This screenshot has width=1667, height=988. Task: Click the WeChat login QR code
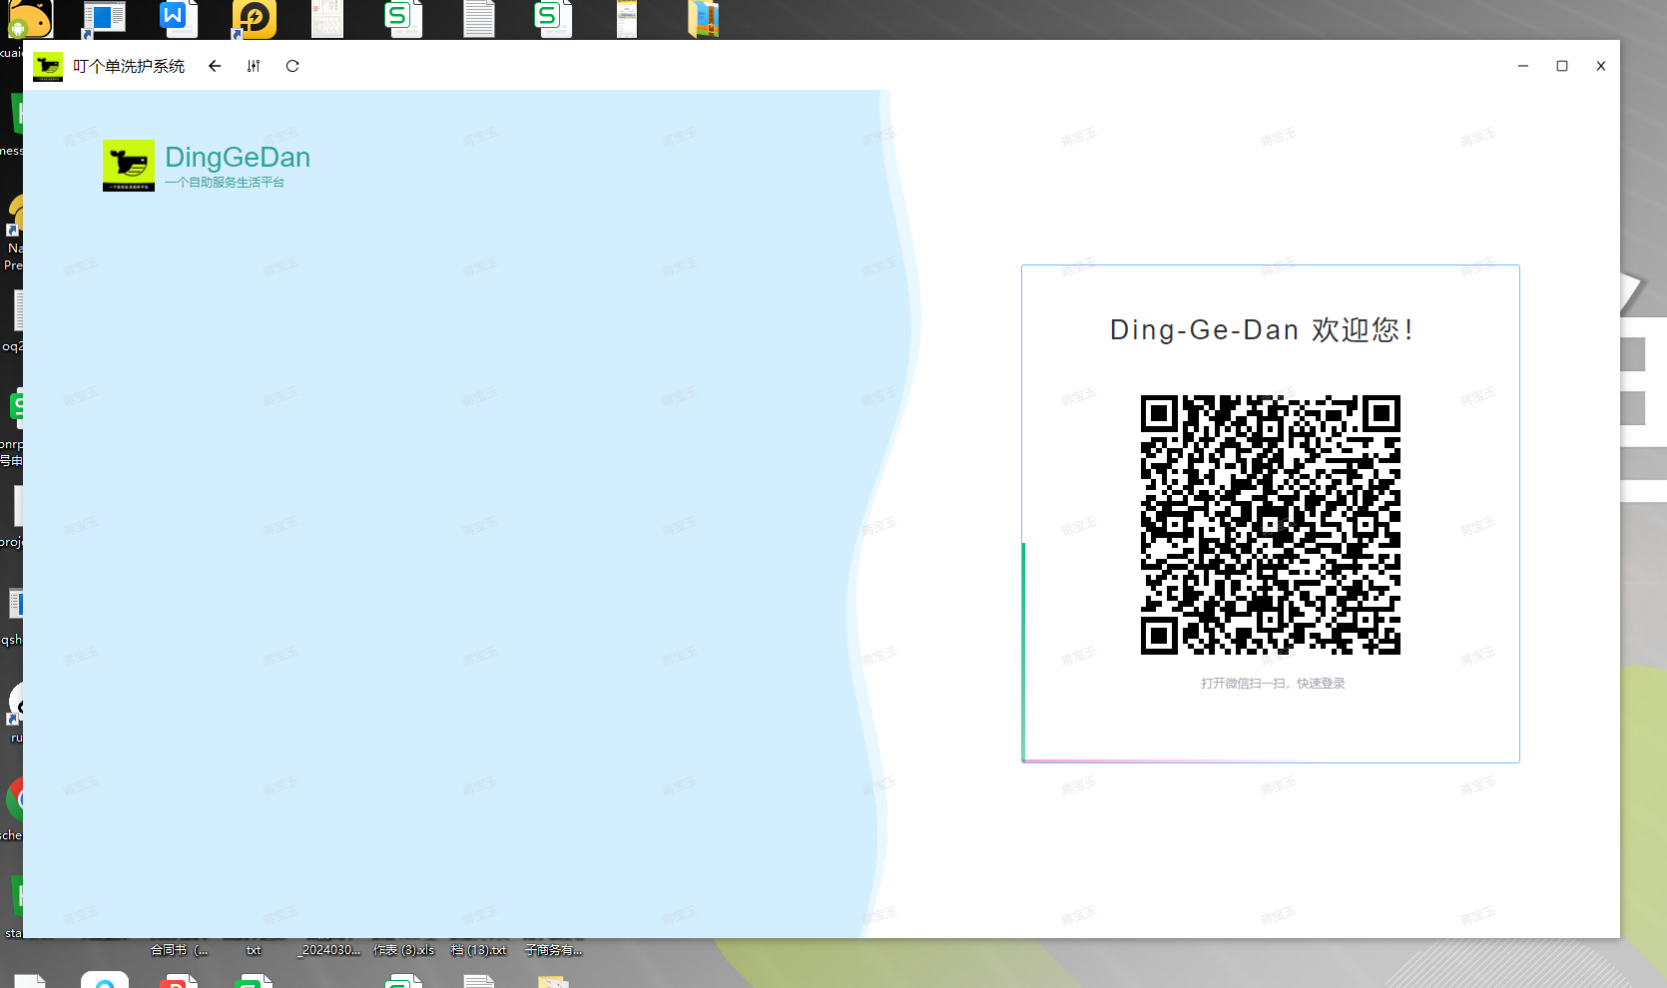pos(1271,525)
